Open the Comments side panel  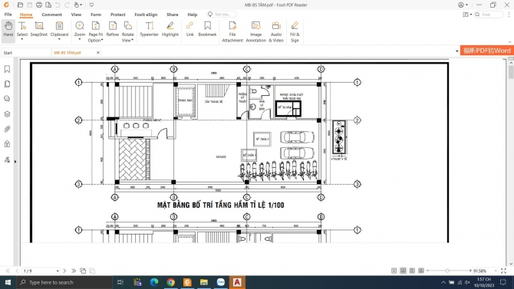[7, 99]
